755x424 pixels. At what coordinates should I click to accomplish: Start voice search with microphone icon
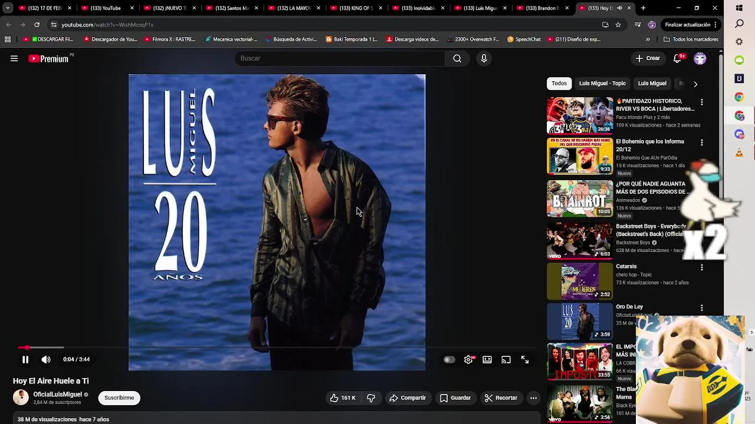[484, 58]
